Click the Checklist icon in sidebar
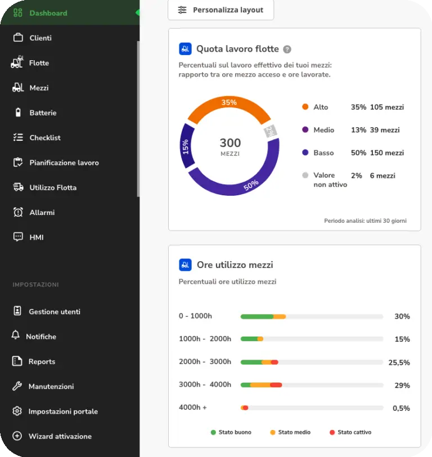Screen dimensions: 432x457 pos(18,137)
